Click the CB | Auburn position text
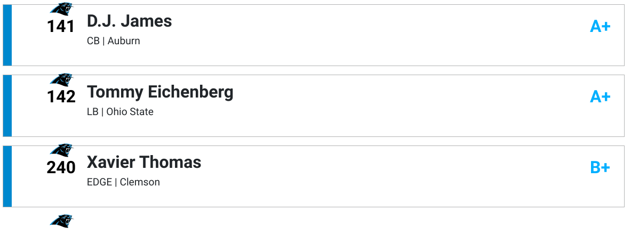 click(114, 41)
